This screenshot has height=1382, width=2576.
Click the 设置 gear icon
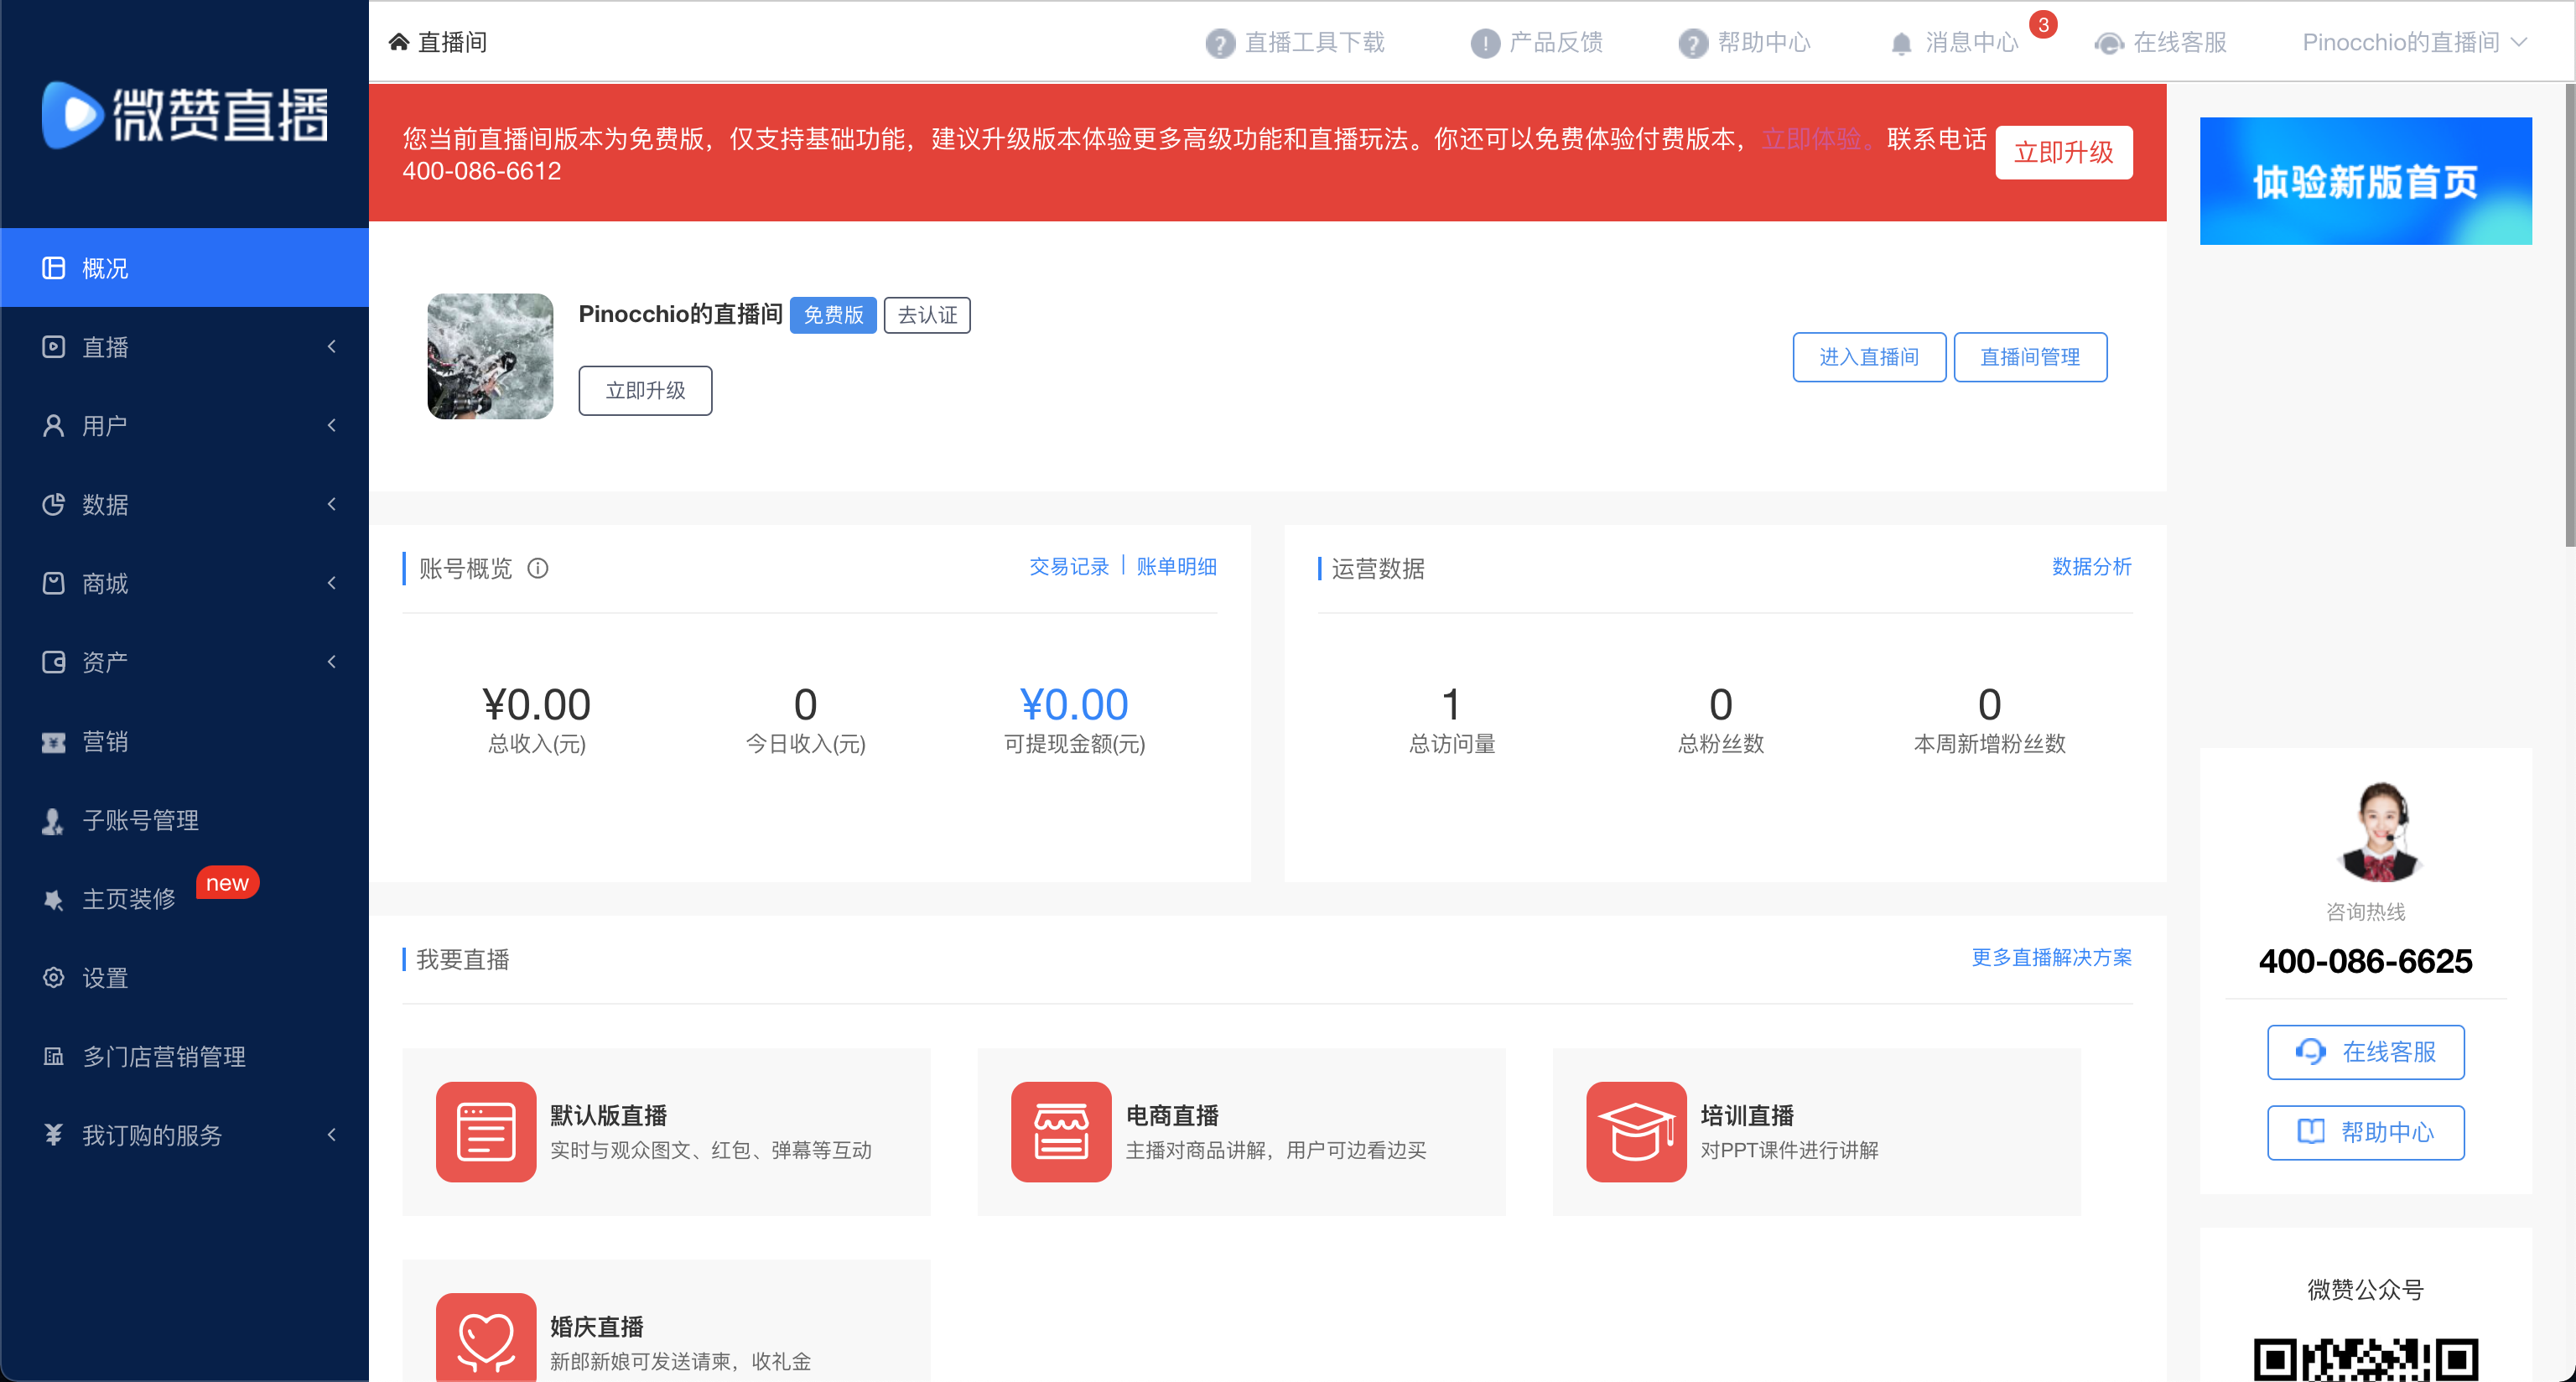(x=53, y=977)
